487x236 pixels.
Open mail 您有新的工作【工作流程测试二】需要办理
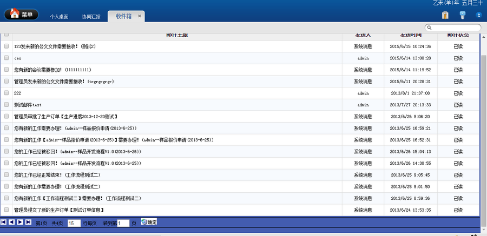(77, 198)
